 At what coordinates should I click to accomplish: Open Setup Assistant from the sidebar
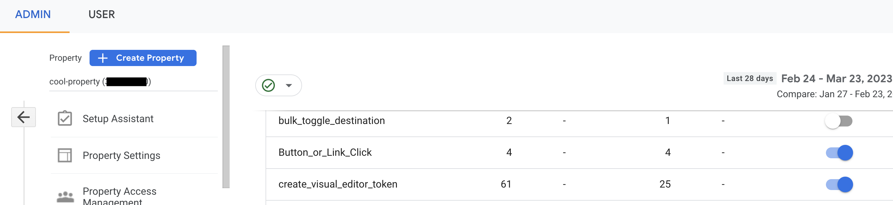[x=118, y=119]
